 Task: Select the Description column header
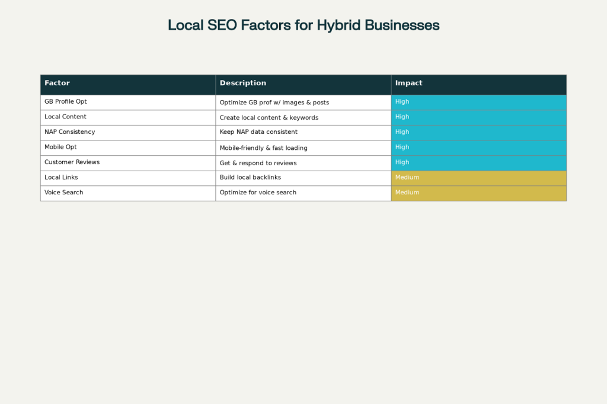[x=242, y=83]
